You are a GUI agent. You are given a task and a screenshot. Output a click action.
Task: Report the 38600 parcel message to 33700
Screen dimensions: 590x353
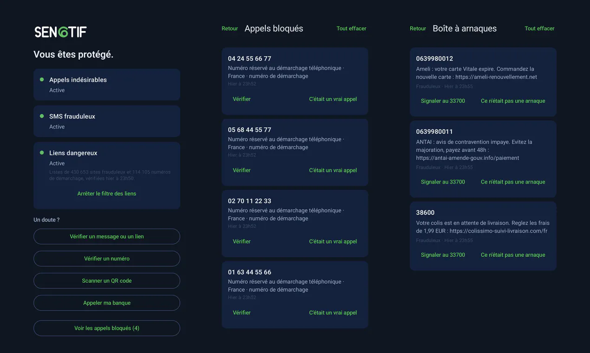tap(443, 255)
